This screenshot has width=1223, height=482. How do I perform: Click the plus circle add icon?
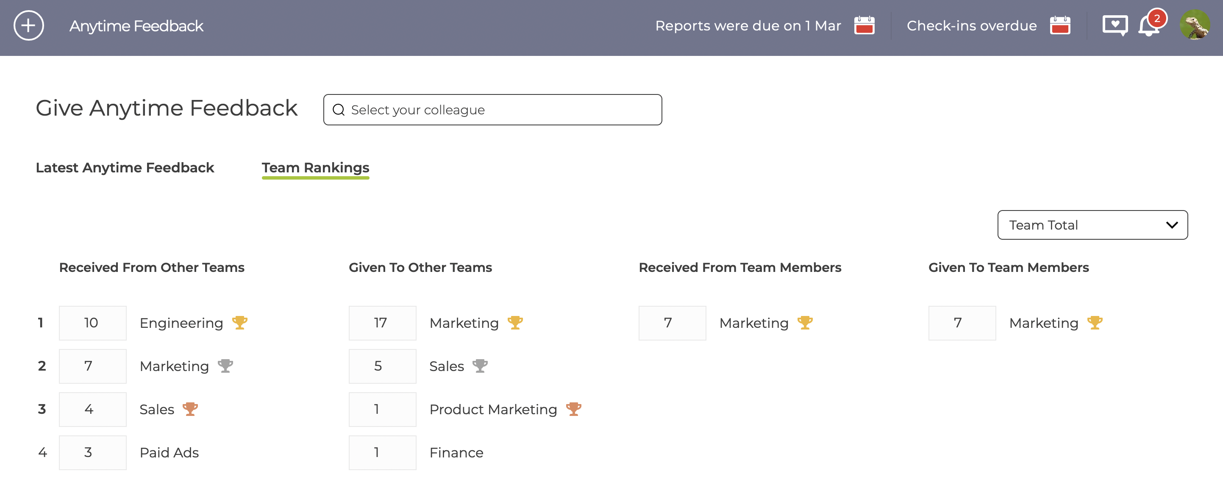point(28,25)
